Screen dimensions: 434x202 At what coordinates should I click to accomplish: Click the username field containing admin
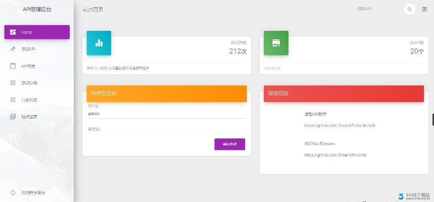coord(166,114)
